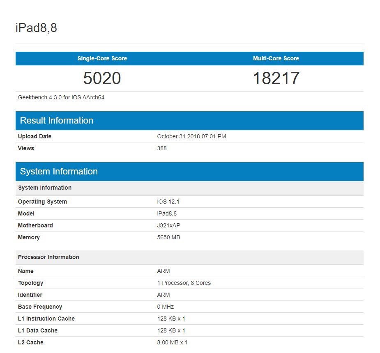
Task: Click the iPad8,8 page title
Action: pos(36,28)
